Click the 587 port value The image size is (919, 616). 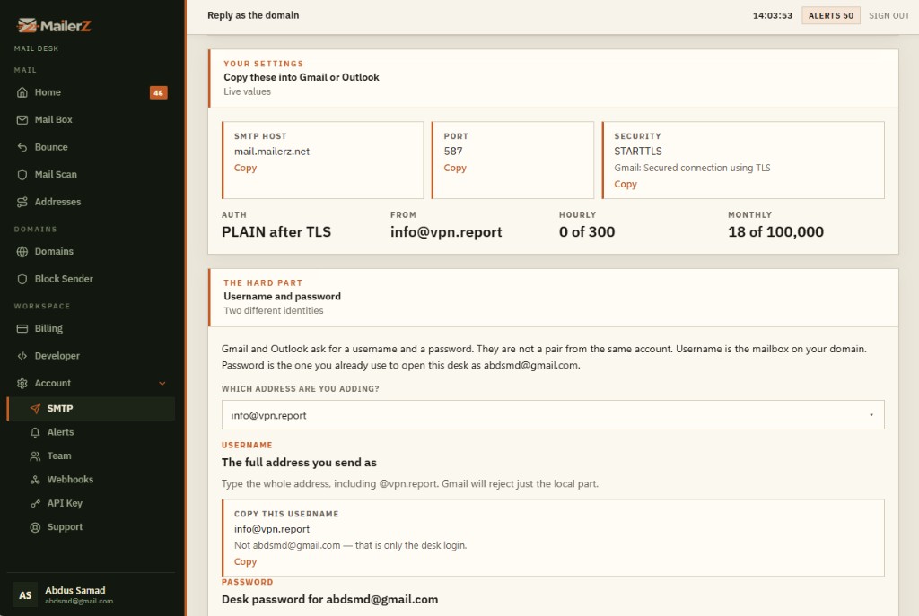pyautogui.click(x=453, y=152)
